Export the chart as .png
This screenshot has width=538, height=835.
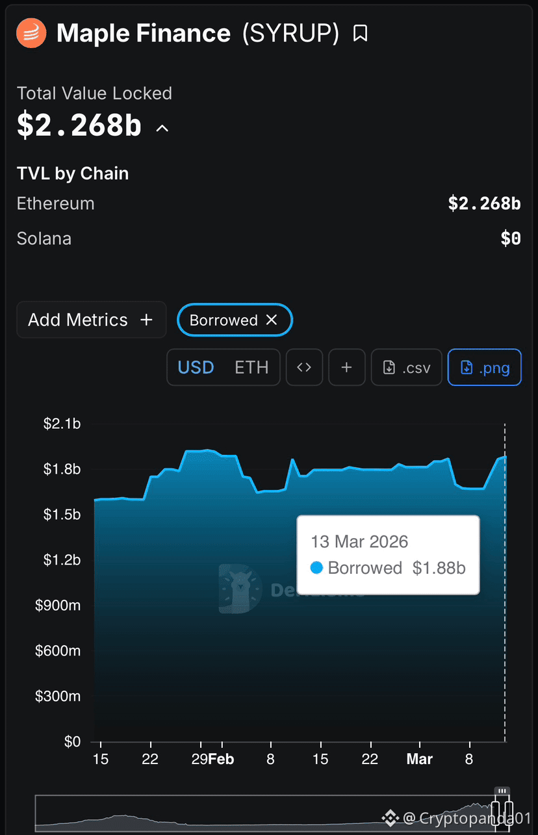tap(485, 367)
